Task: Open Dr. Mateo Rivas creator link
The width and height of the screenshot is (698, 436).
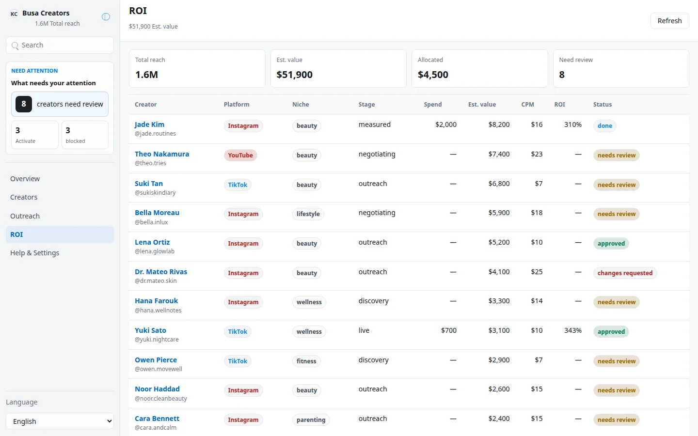Action: (161, 272)
